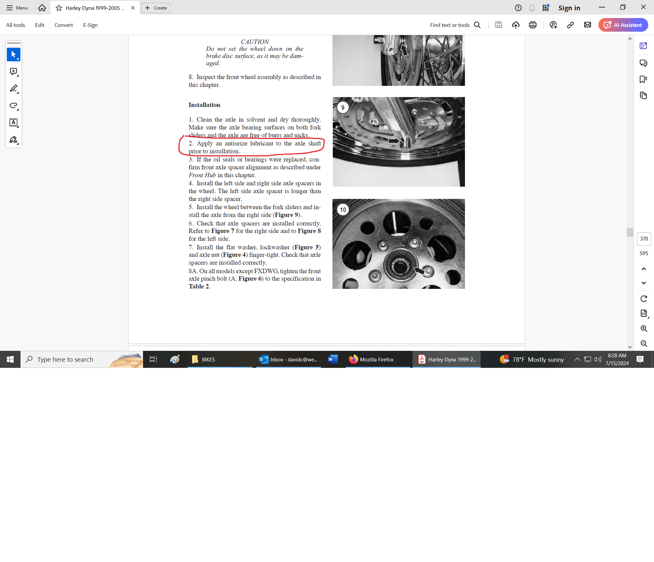This screenshot has width=654, height=562.
Task: Click the print icon
Action: [x=533, y=25]
